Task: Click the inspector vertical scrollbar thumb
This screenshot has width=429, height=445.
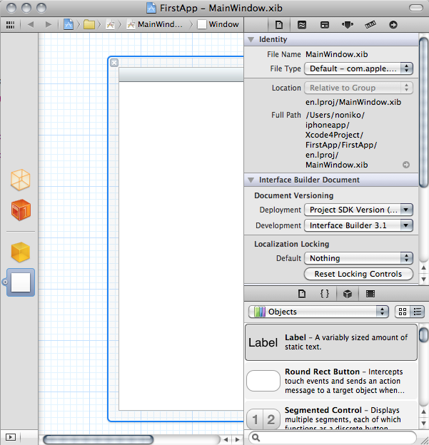Action: (x=423, y=112)
